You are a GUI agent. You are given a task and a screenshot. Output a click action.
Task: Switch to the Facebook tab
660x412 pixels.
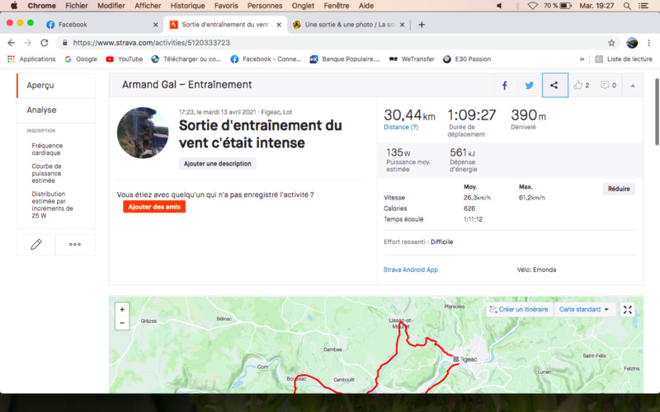(100, 25)
